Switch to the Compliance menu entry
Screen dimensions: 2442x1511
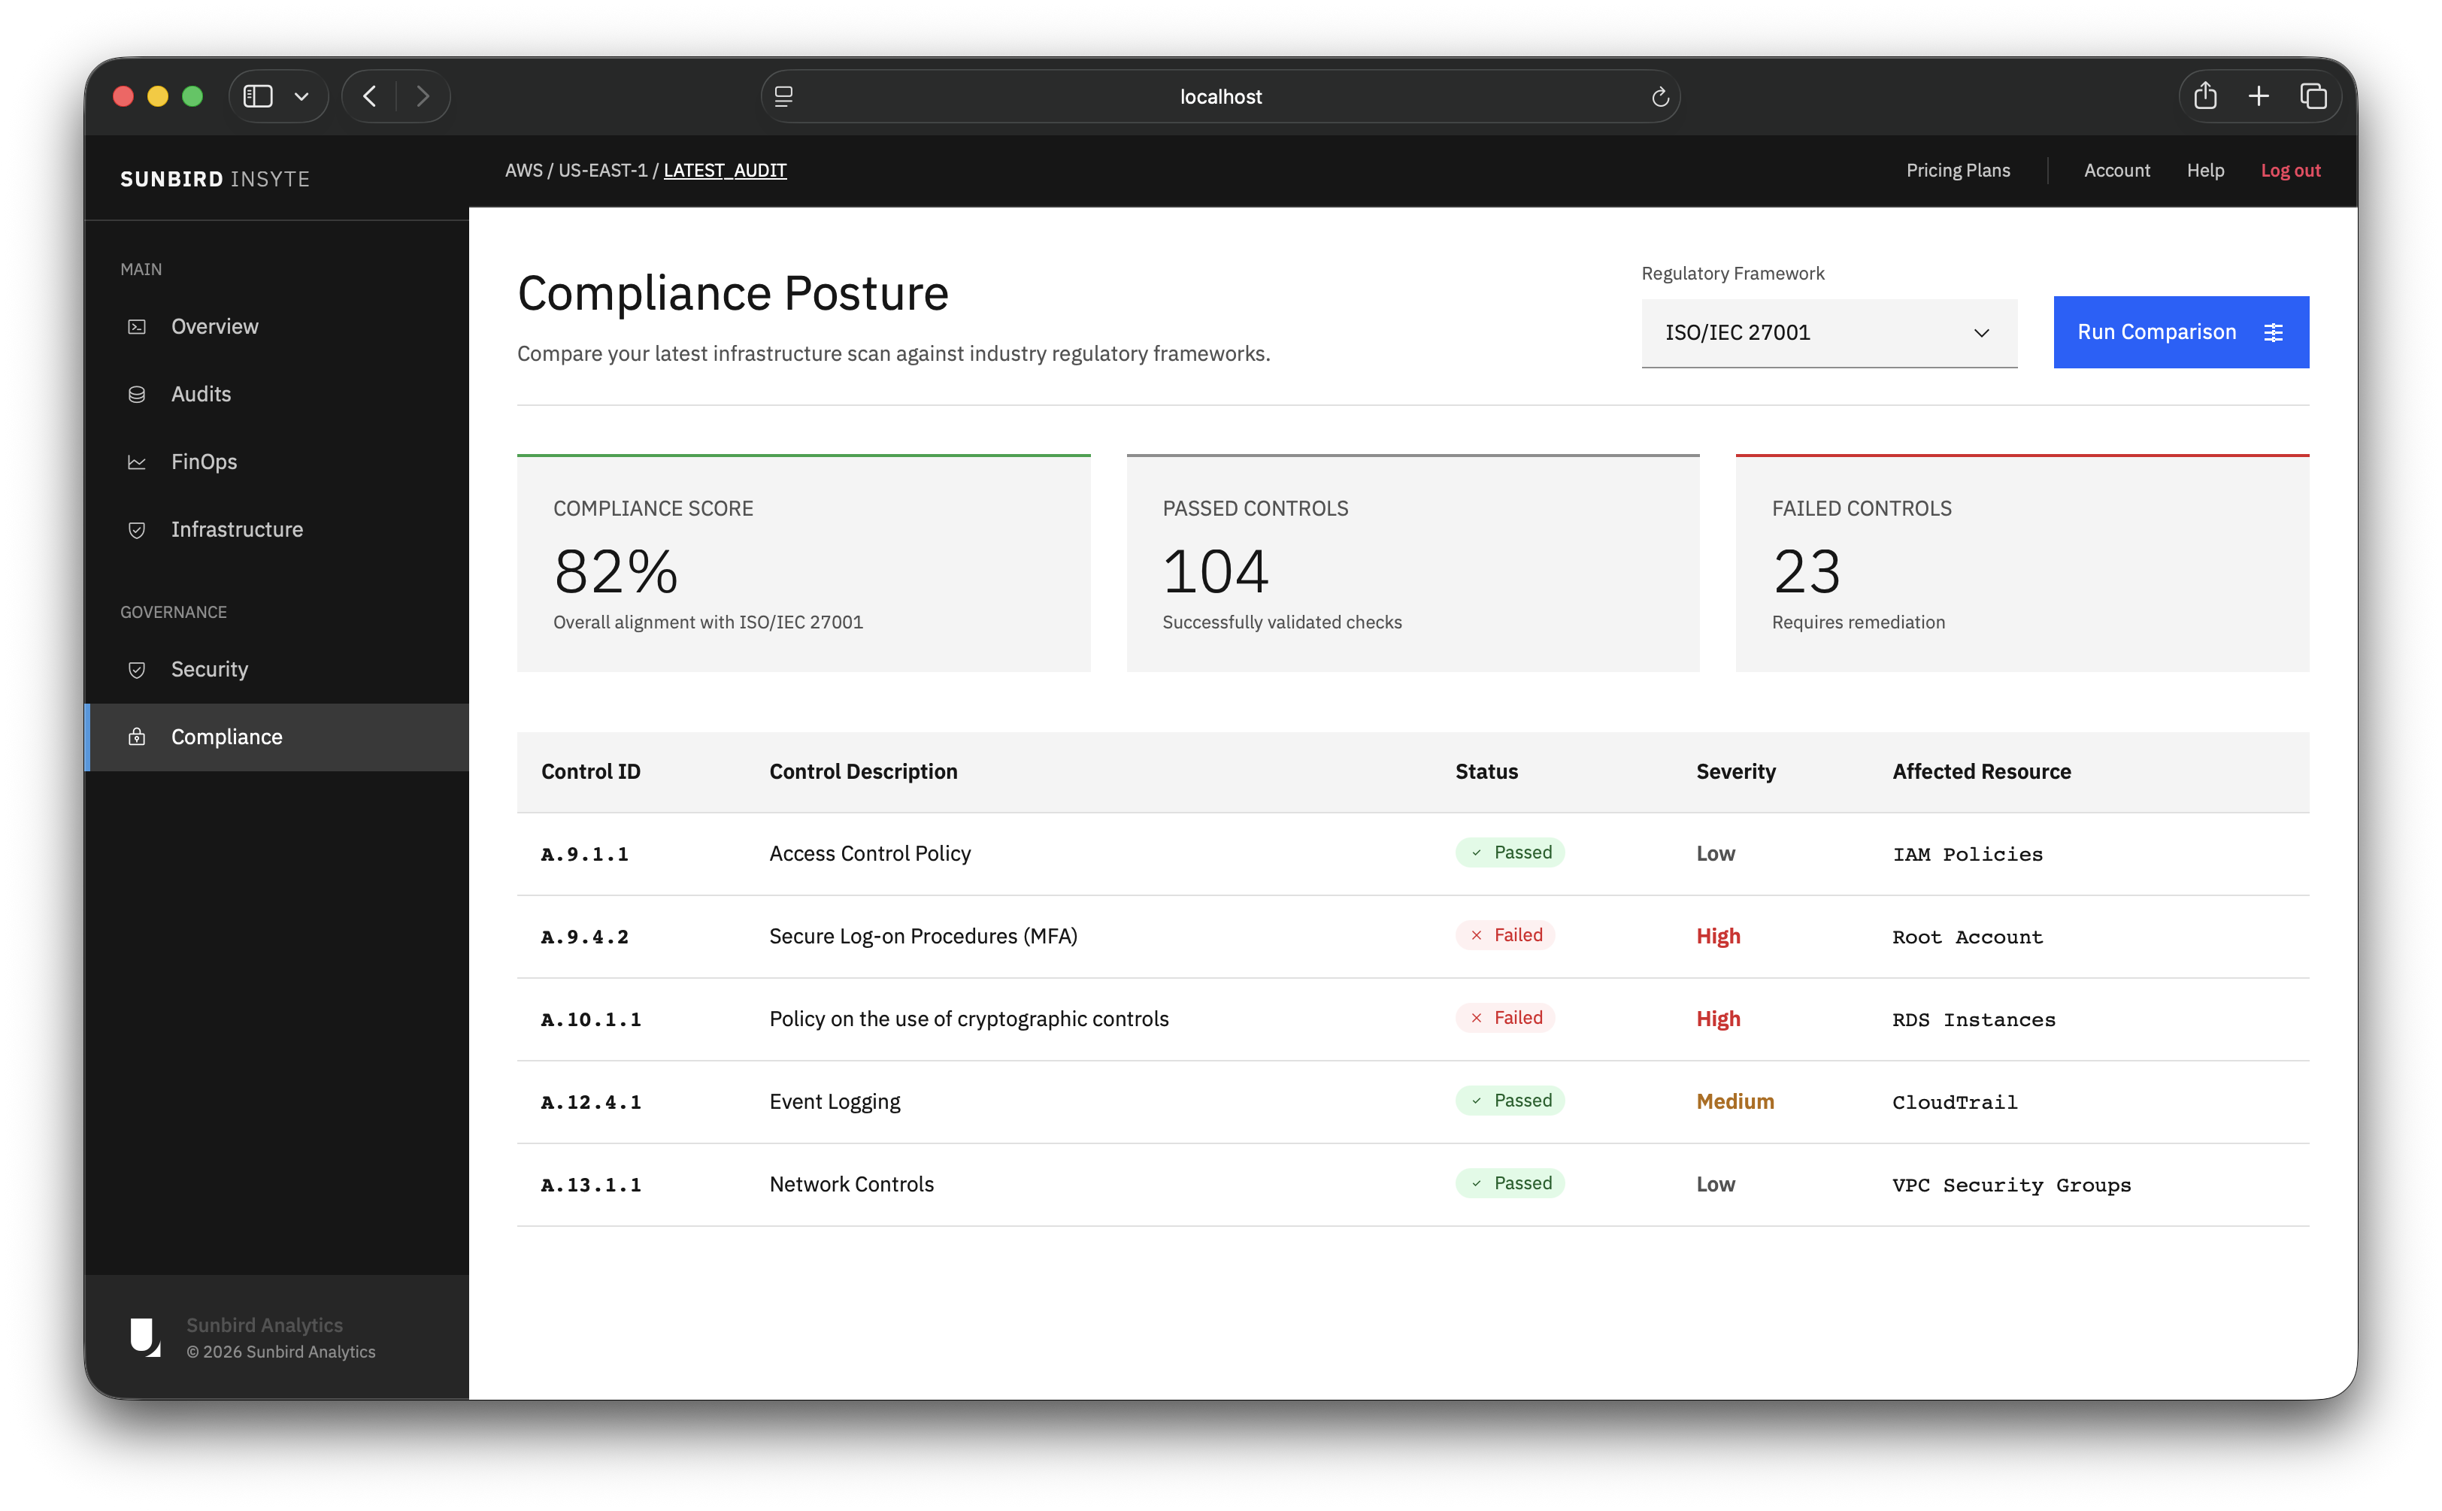226,737
